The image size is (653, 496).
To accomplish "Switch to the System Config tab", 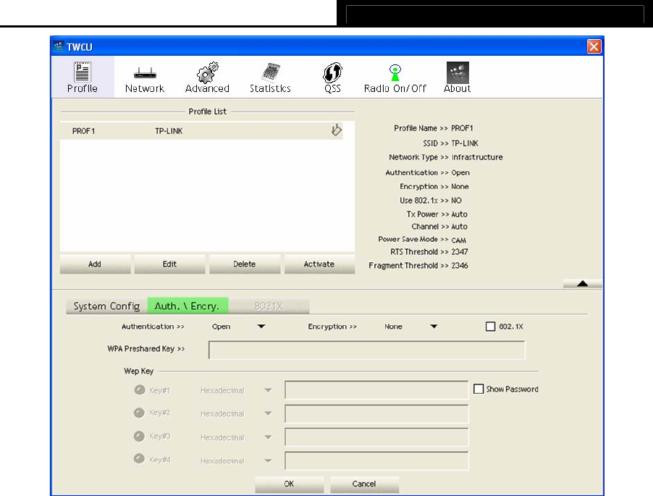I will (x=106, y=306).
